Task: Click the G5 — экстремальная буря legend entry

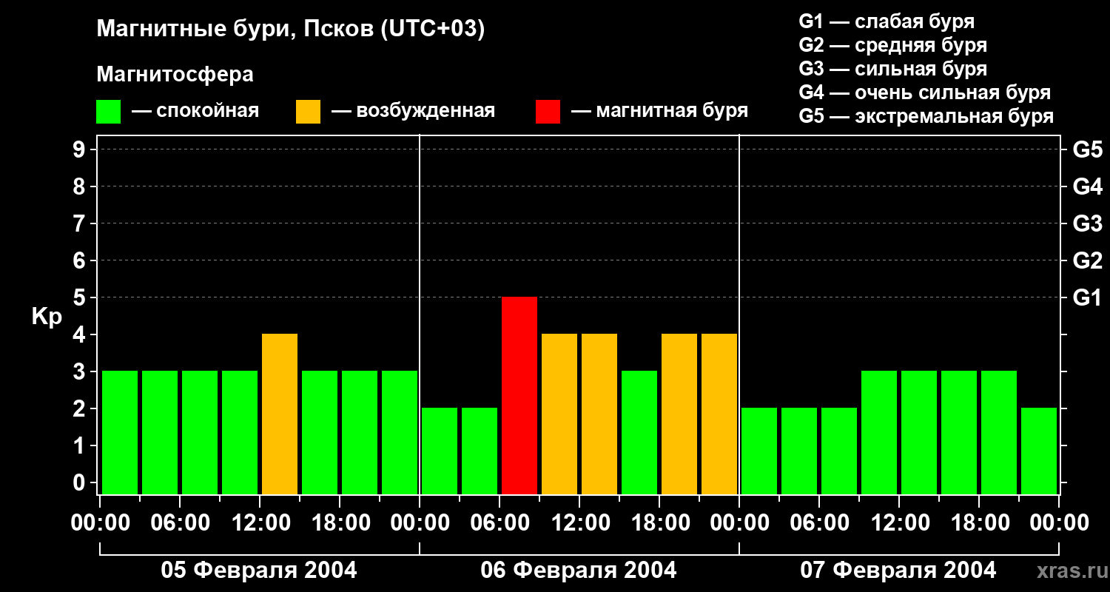Action: [926, 116]
